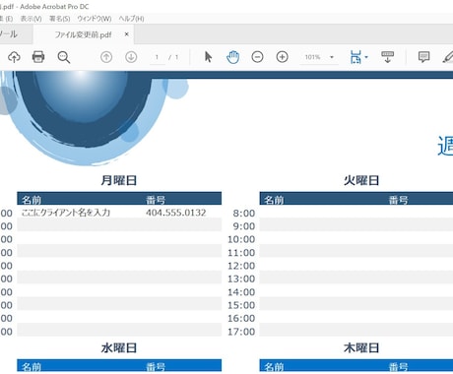Click ここにクライアント名を入力 cell
This screenshot has height=374, width=453.
(66, 213)
